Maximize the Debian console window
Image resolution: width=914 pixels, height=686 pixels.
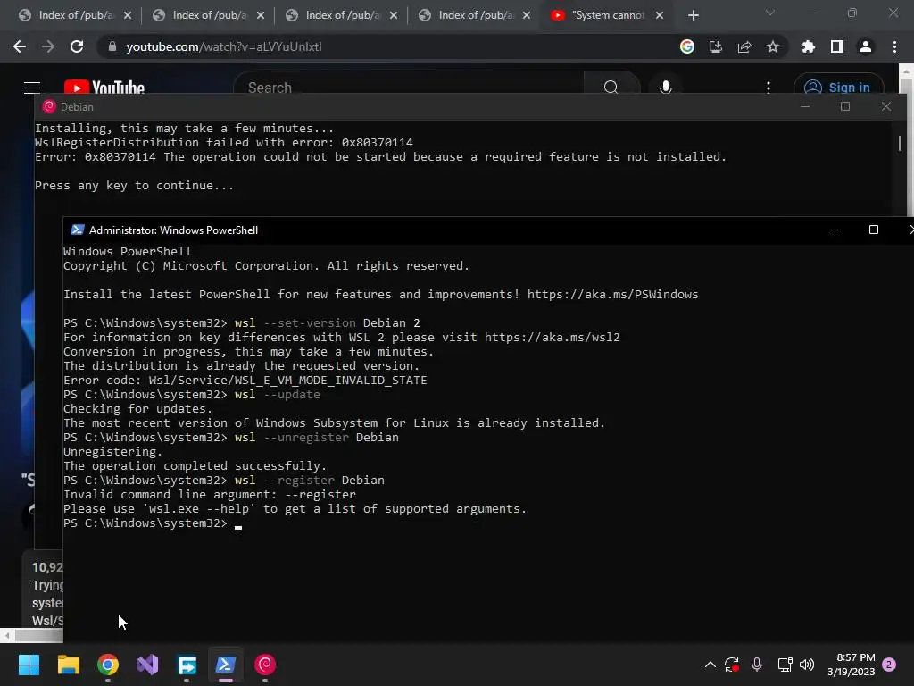click(845, 106)
